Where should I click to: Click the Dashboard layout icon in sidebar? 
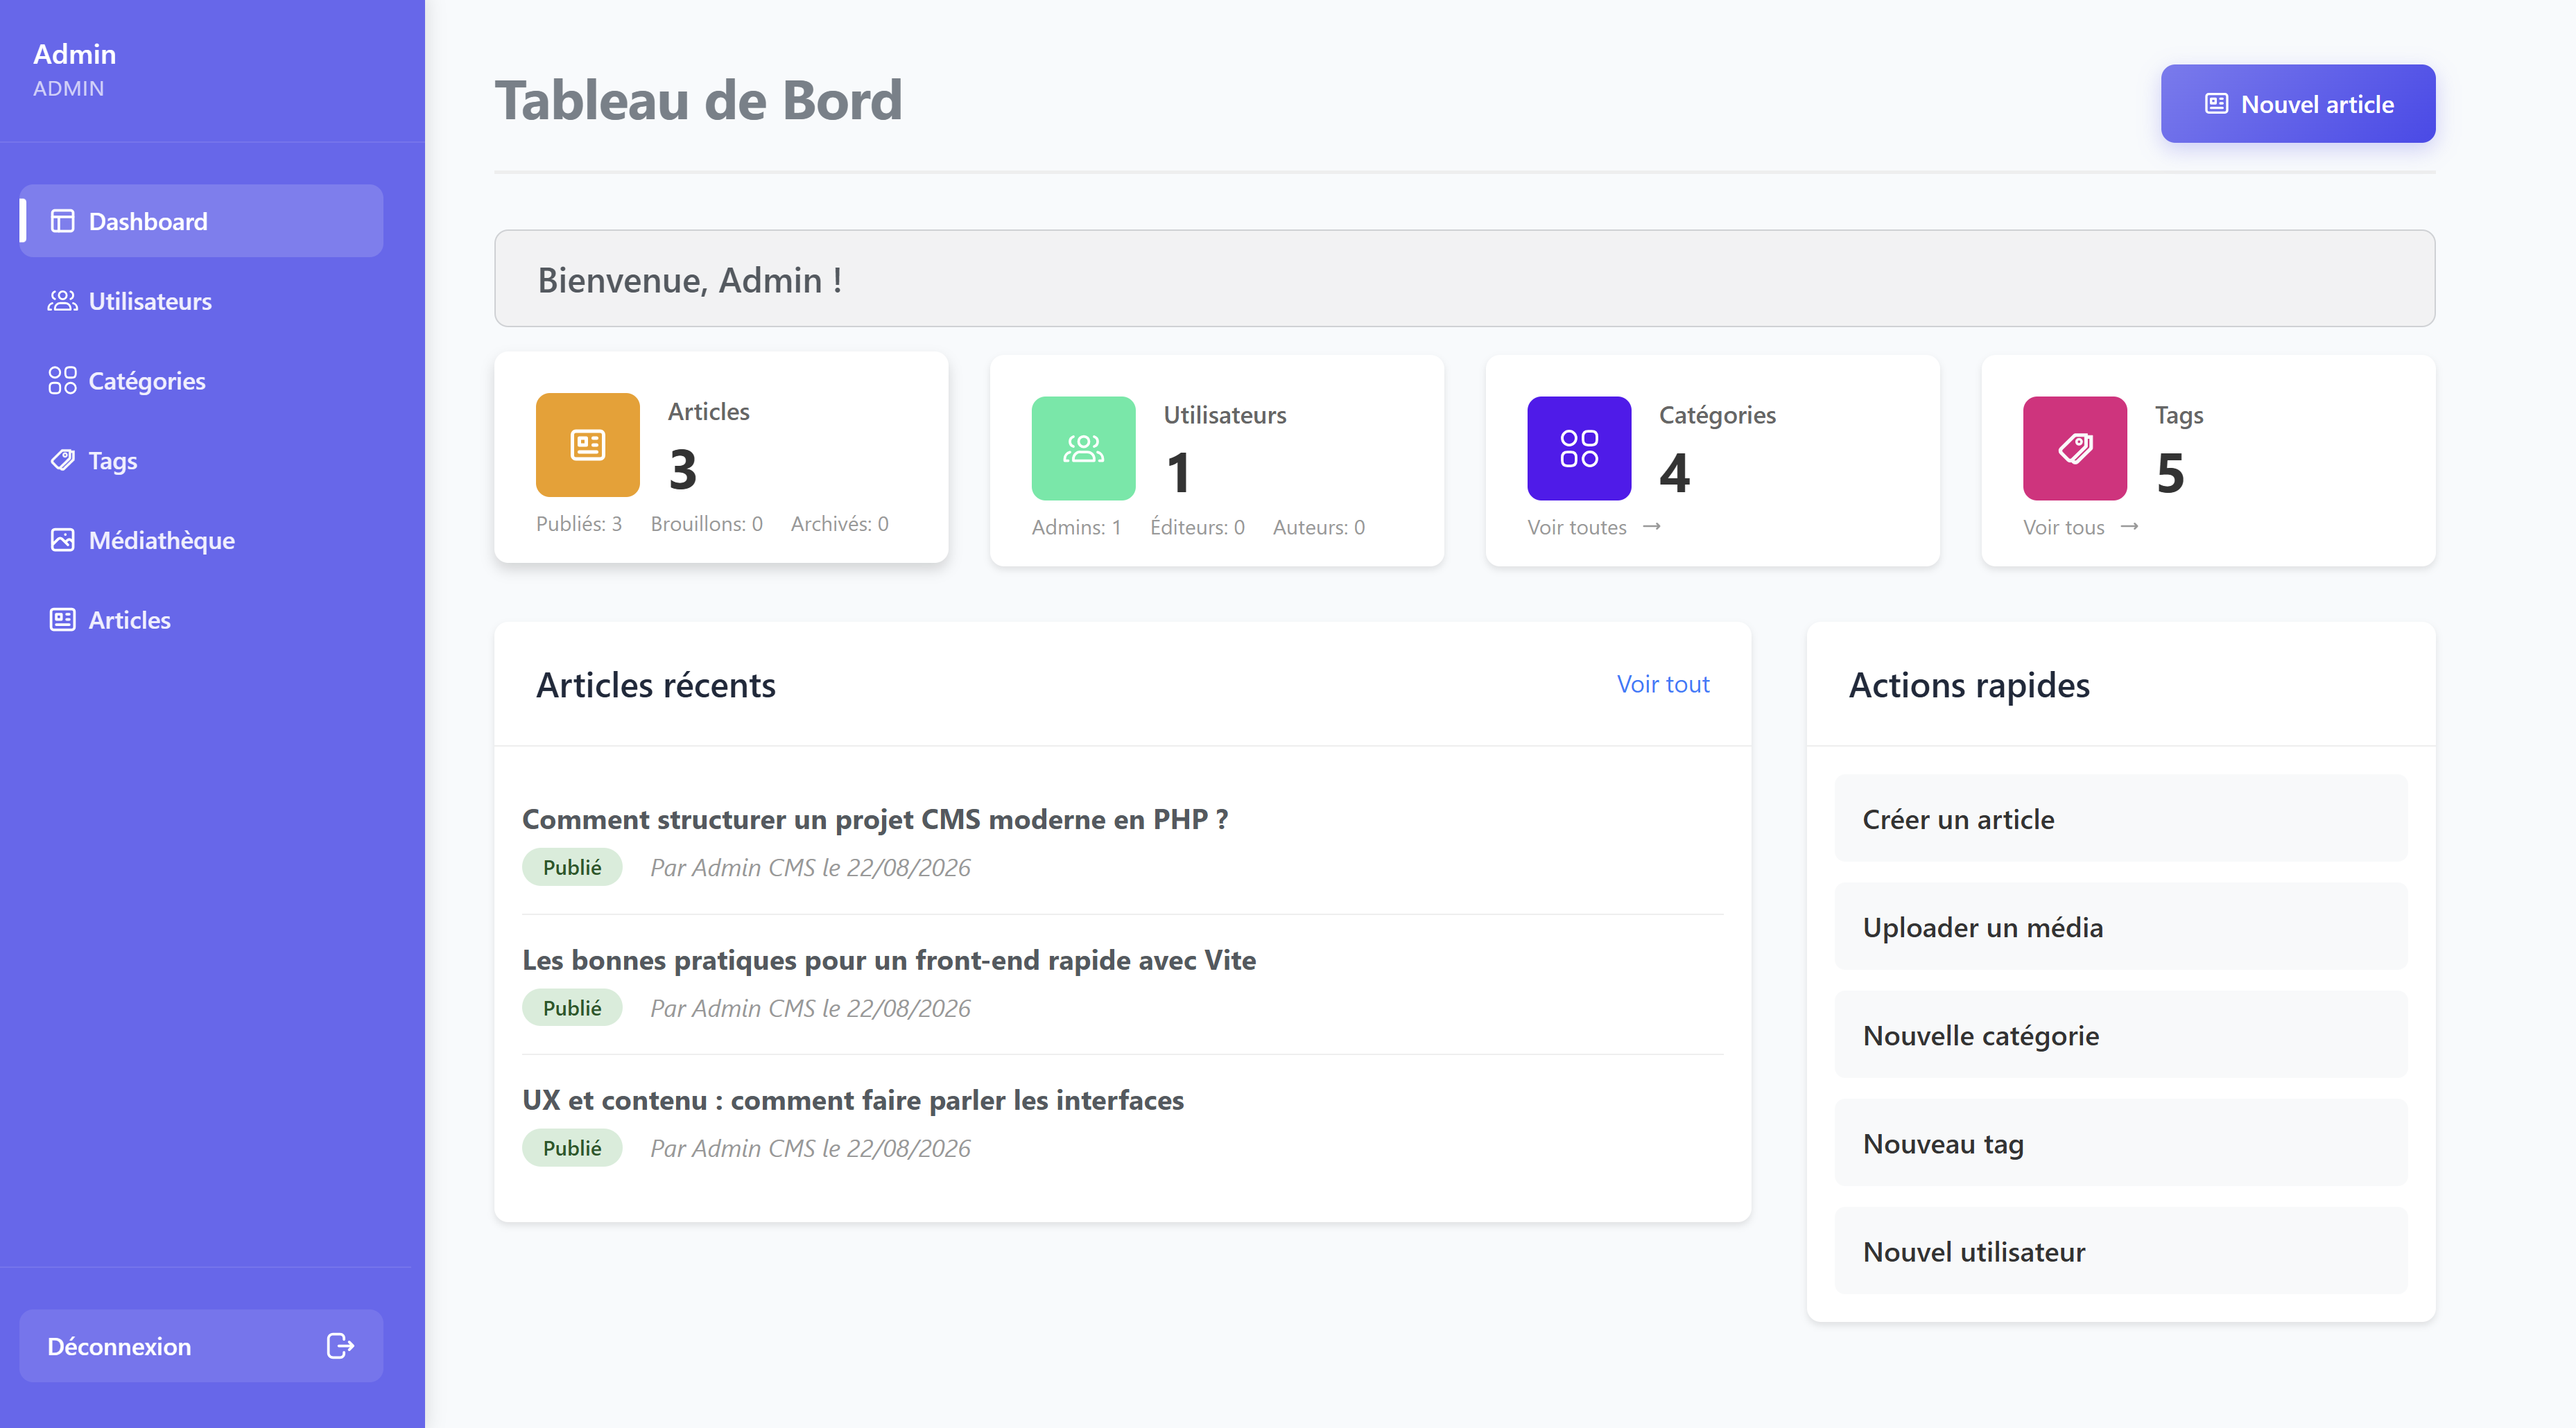tap(62, 221)
